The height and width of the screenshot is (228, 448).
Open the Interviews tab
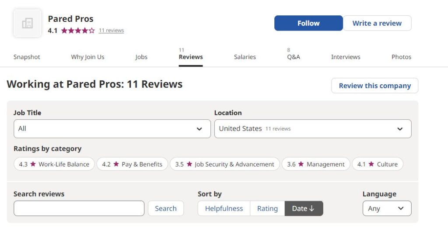tap(345, 57)
